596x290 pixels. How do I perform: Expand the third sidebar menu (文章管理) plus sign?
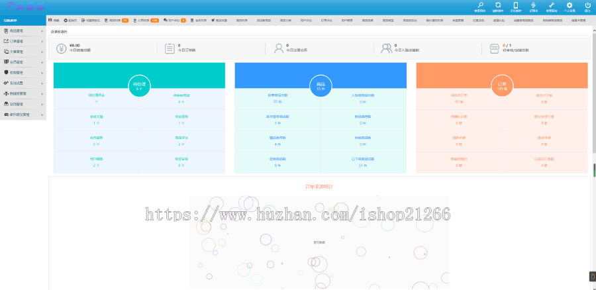[x=42, y=52]
